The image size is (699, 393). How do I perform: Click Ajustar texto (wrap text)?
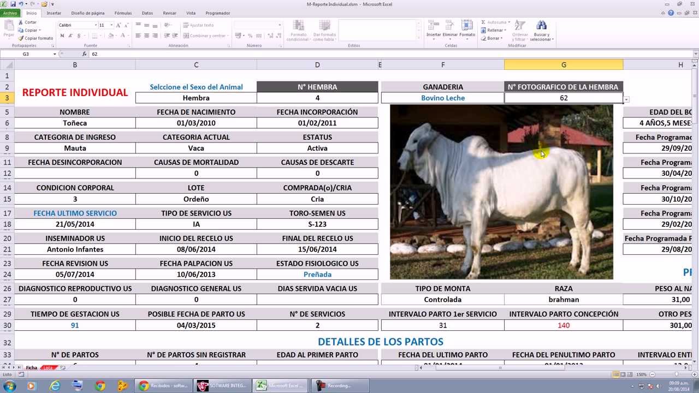coord(198,25)
